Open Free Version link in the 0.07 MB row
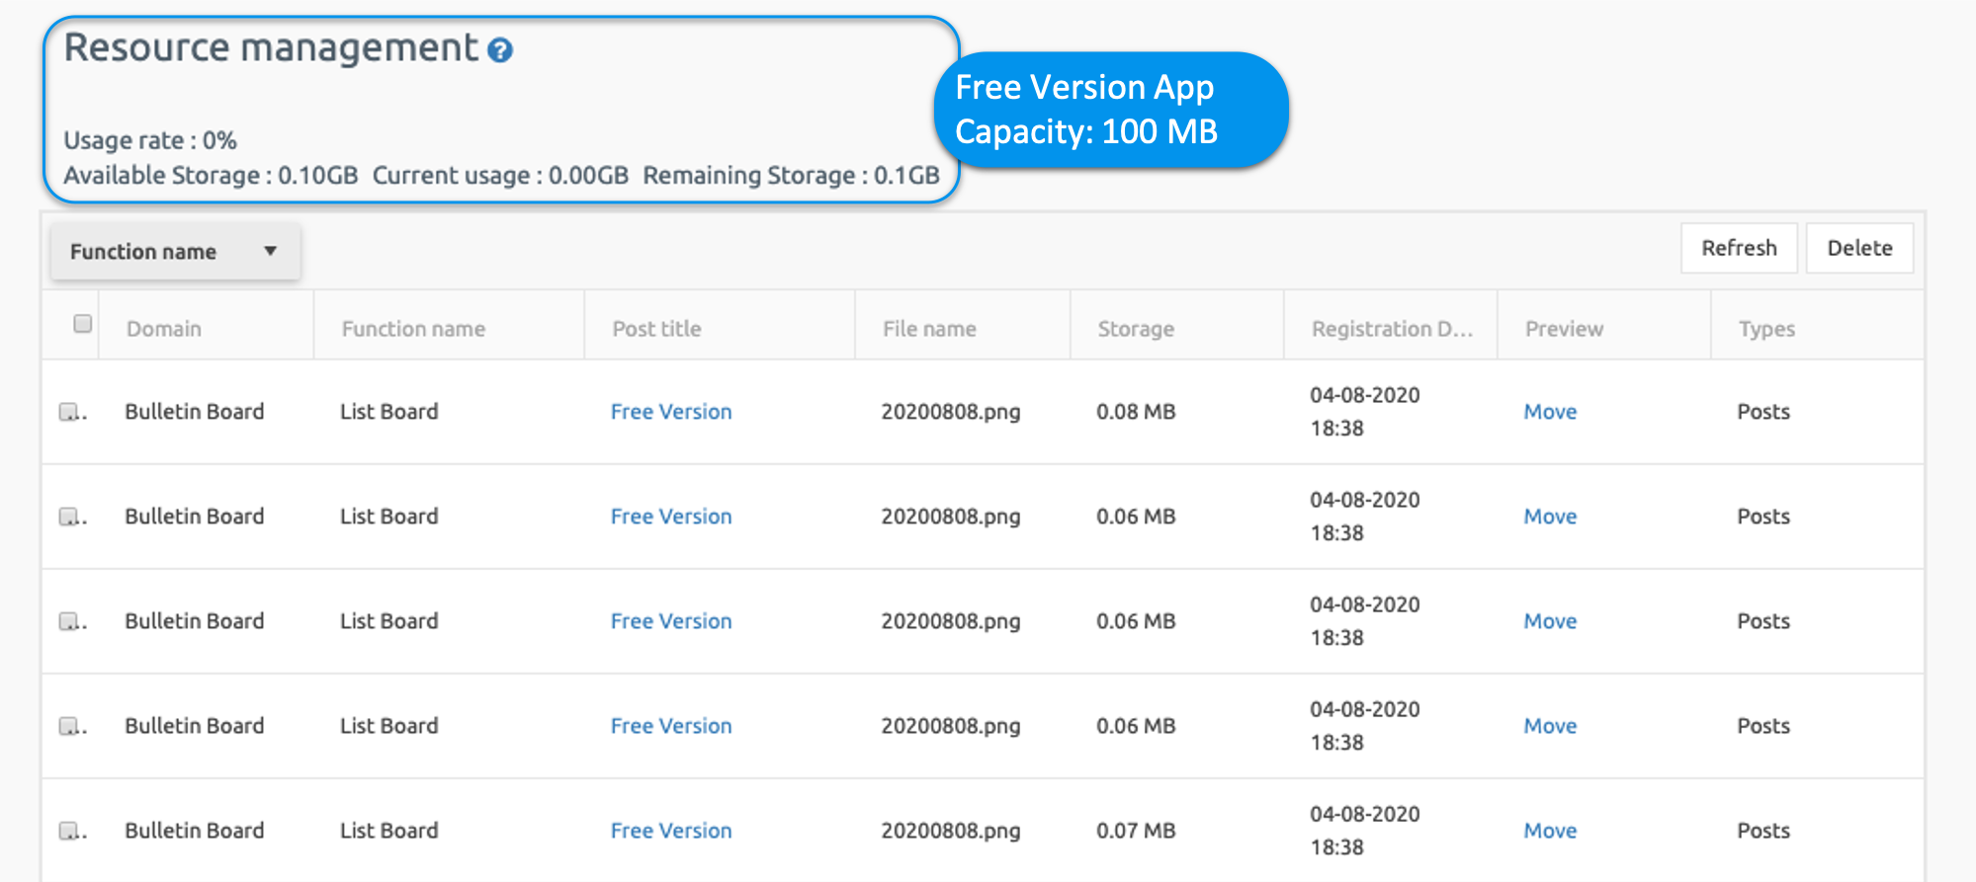This screenshot has width=1976, height=882. (x=670, y=831)
